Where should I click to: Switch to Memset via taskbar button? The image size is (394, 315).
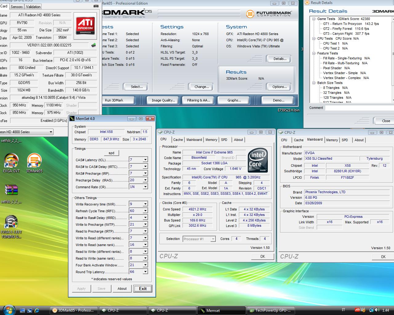222,310
